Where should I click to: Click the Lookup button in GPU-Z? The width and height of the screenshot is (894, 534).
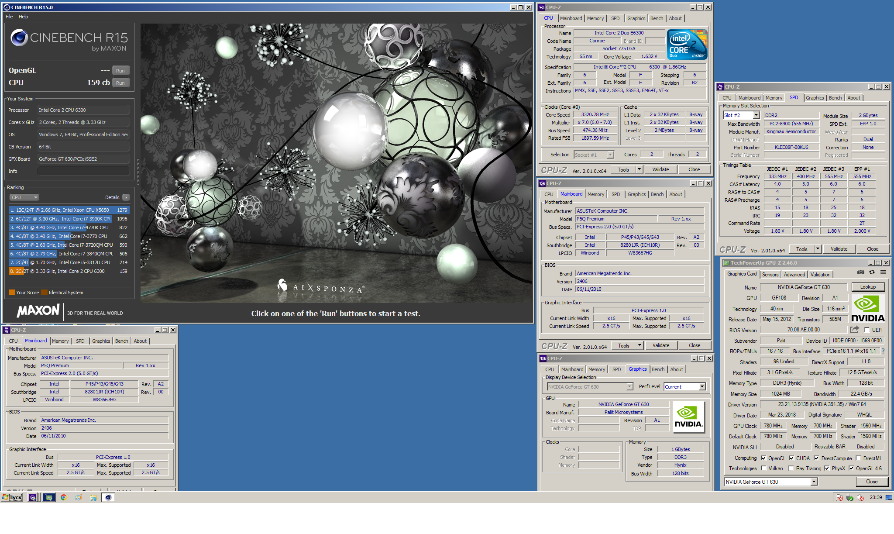(868, 287)
